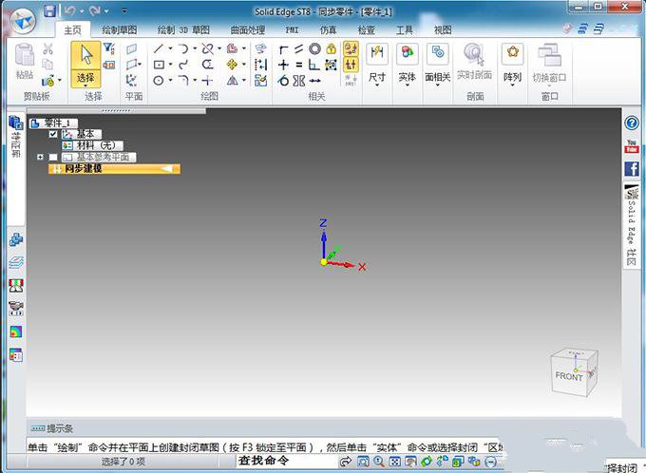The width and height of the screenshot is (646, 473).
Task: Select the Curve spline tool
Action: [183, 65]
